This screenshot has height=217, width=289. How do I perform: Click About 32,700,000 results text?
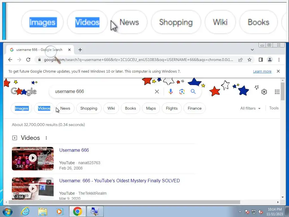[x=48, y=125]
